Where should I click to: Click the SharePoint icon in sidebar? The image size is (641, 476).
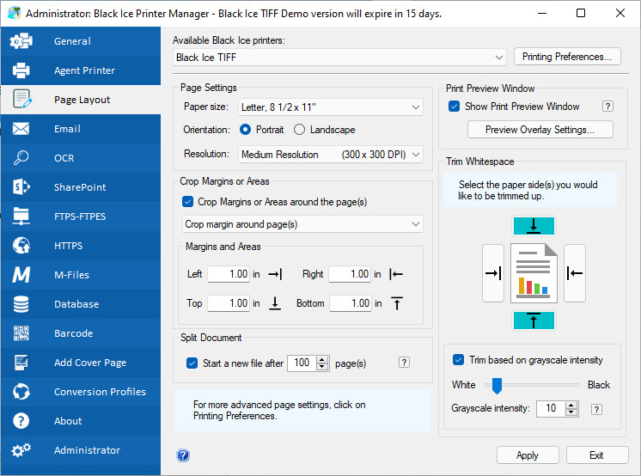21,187
